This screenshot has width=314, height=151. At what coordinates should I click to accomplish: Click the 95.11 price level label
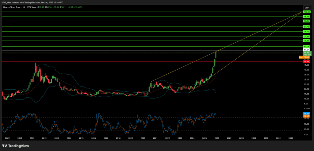tap(307, 17)
